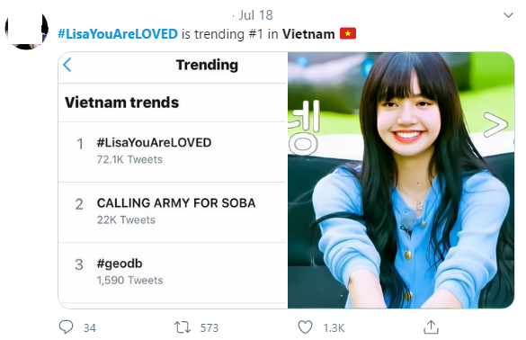This screenshot has height=340, width=526.
Task: Select trend #LisaYouAreLOVED in the list
Action: 173,152
